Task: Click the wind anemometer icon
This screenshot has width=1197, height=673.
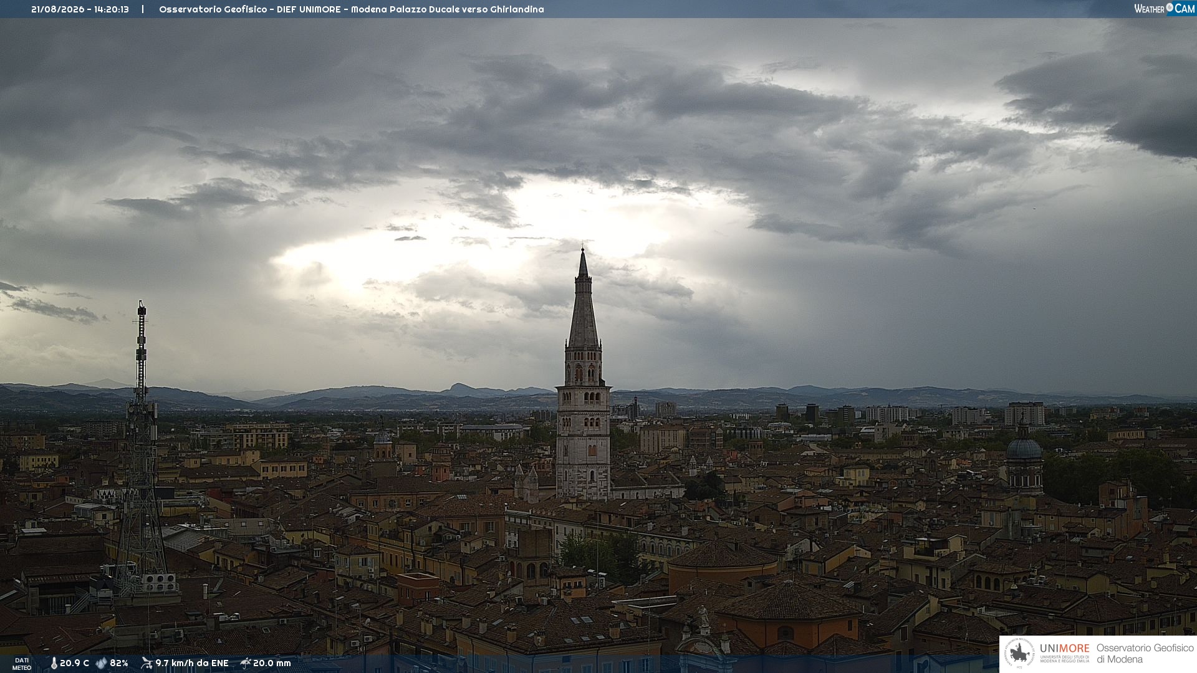Action: pos(147,663)
